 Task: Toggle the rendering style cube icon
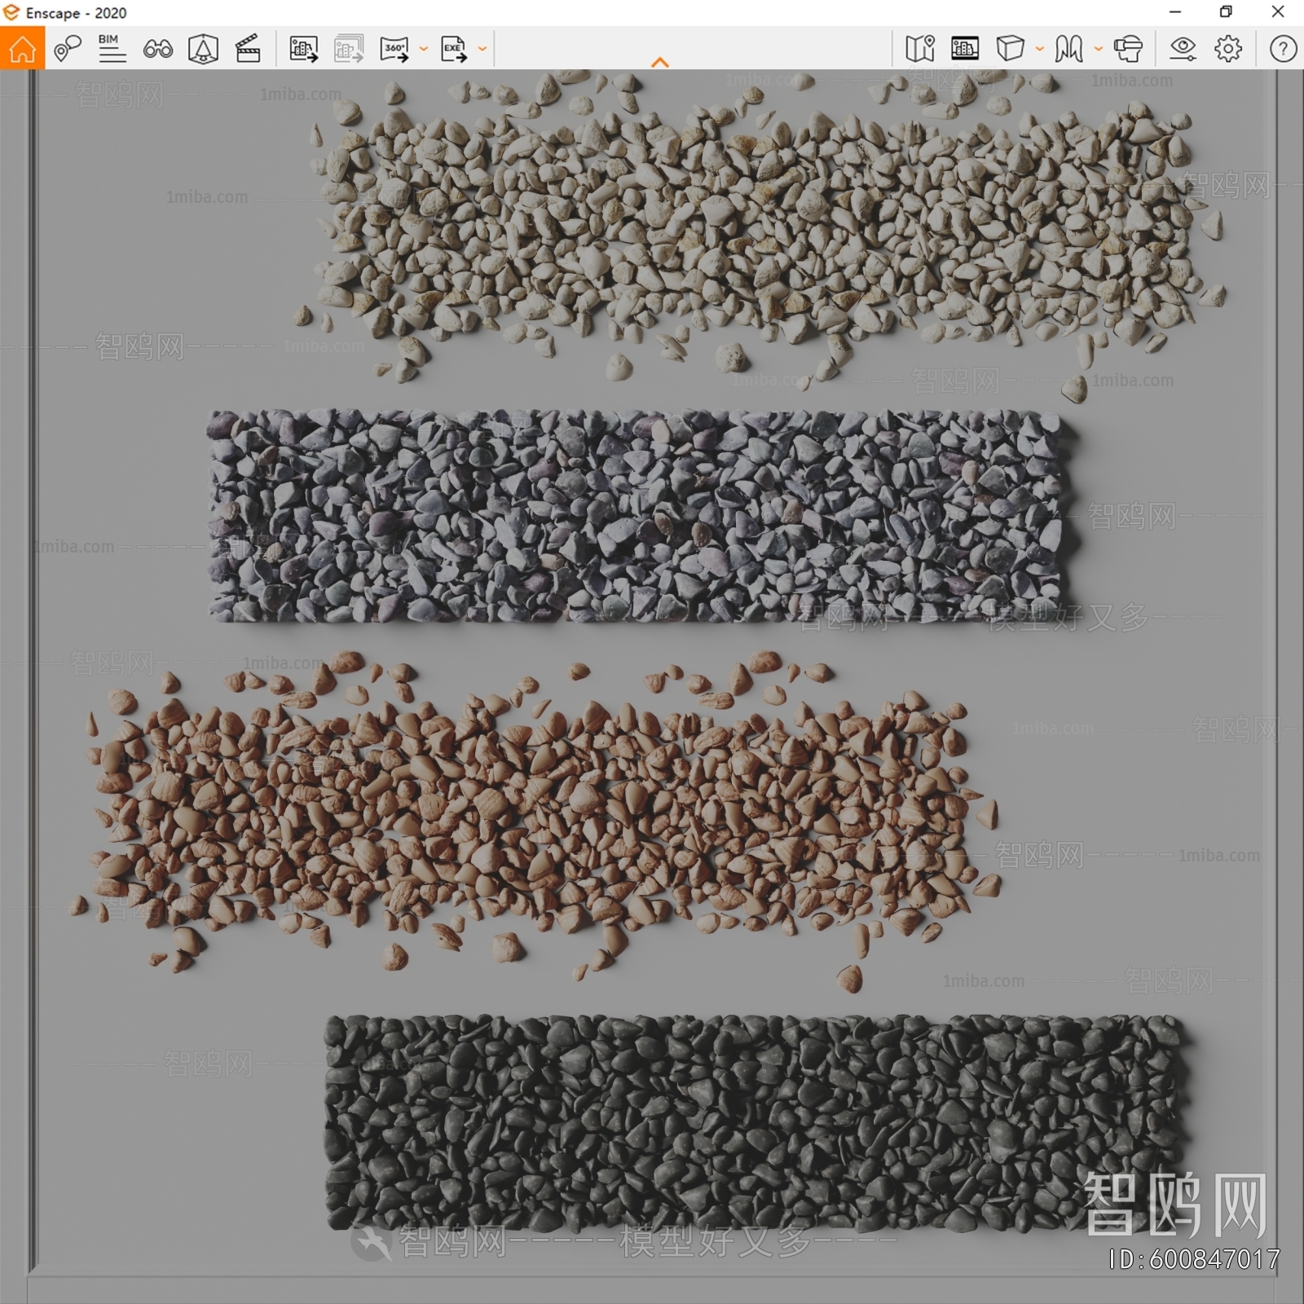tap(1010, 49)
